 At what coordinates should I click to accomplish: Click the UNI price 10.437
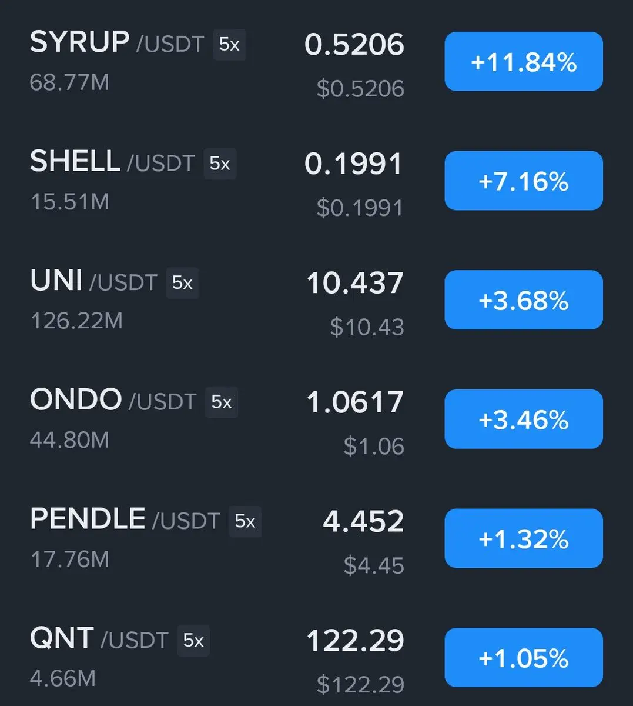click(x=355, y=283)
